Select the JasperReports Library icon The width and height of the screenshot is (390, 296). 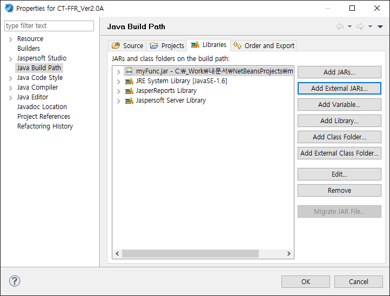point(129,91)
